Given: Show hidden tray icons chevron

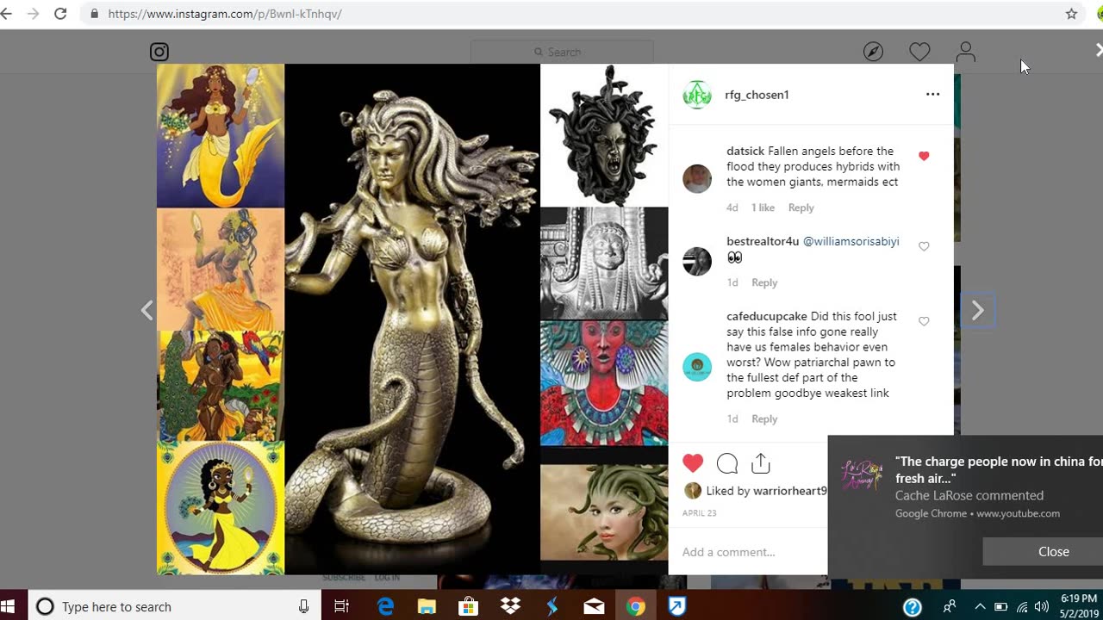Looking at the screenshot, I should click(980, 606).
